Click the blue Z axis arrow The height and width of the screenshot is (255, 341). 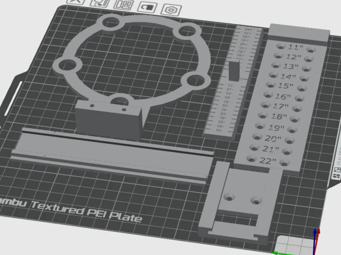click(x=314, y=241)
